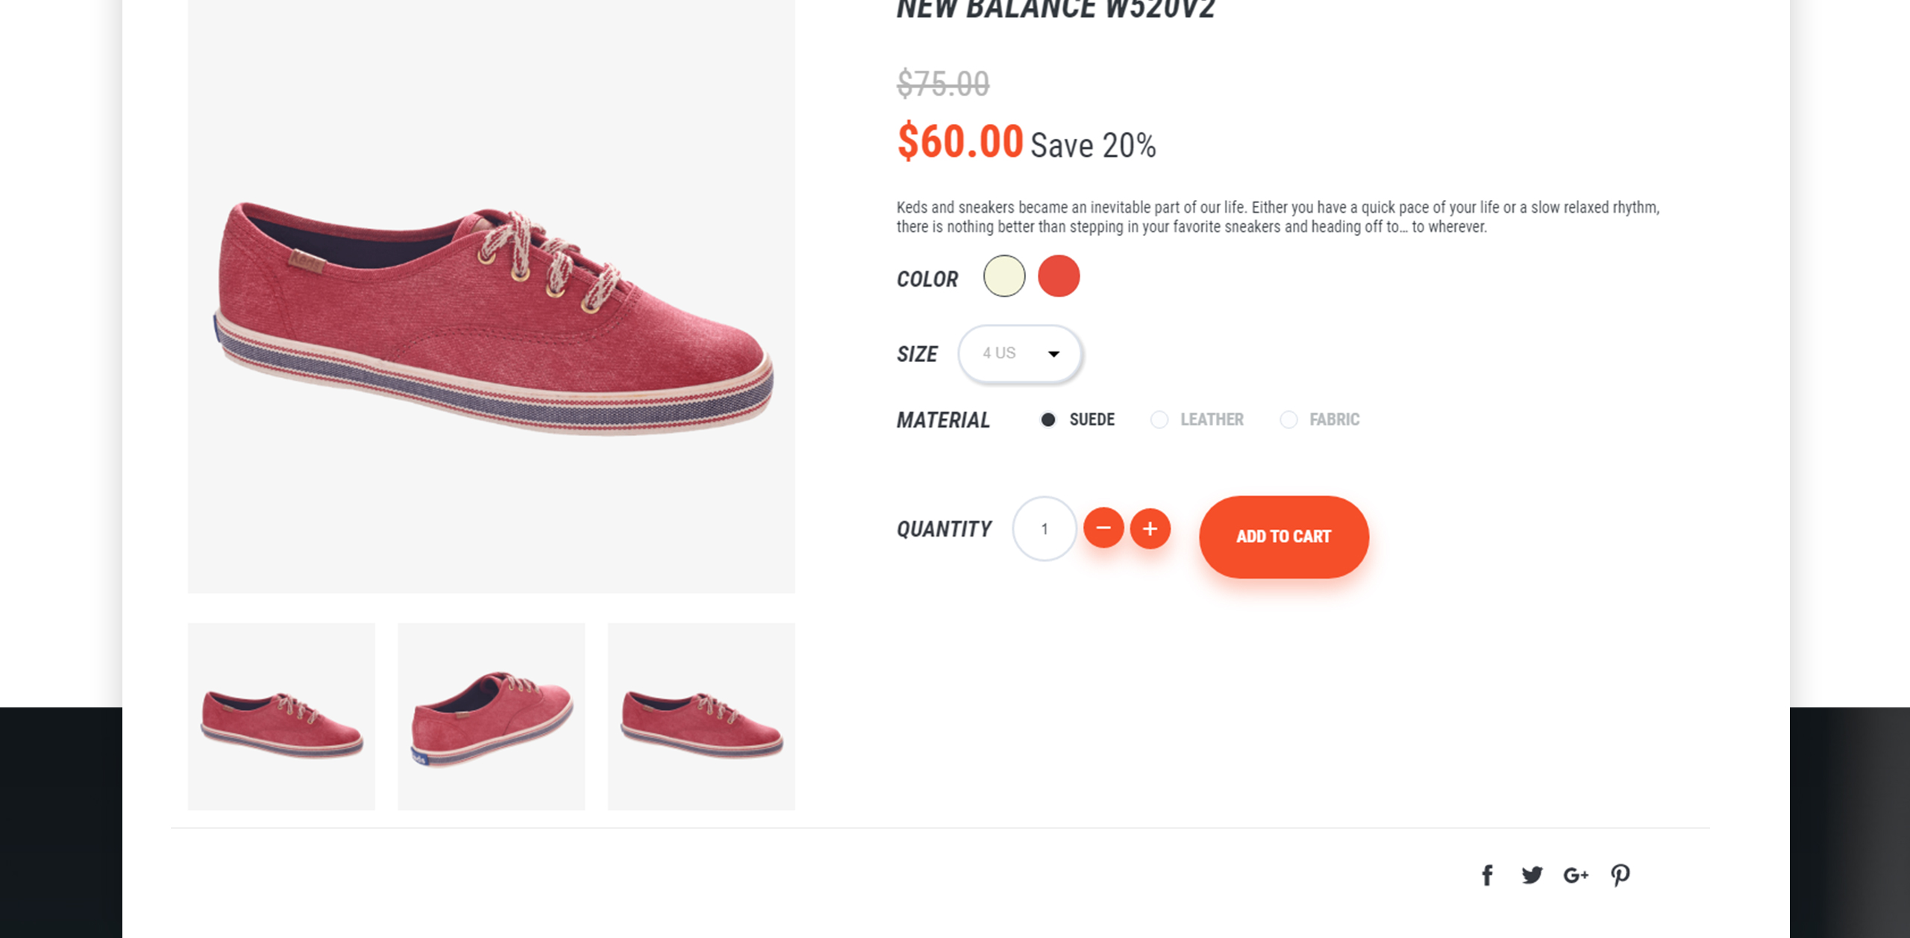The width and height of the screenshot is (1910, 938).
Task: Click the $60.00 sale price
Action: tap(960, 141)
